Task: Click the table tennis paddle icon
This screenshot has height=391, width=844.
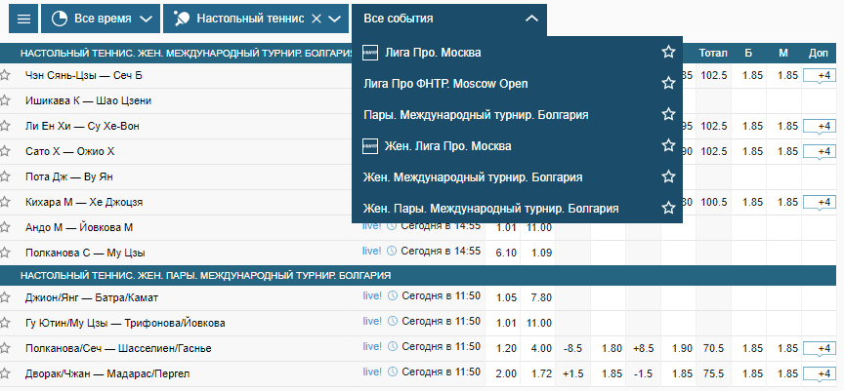Action: [x=181, y=19]
